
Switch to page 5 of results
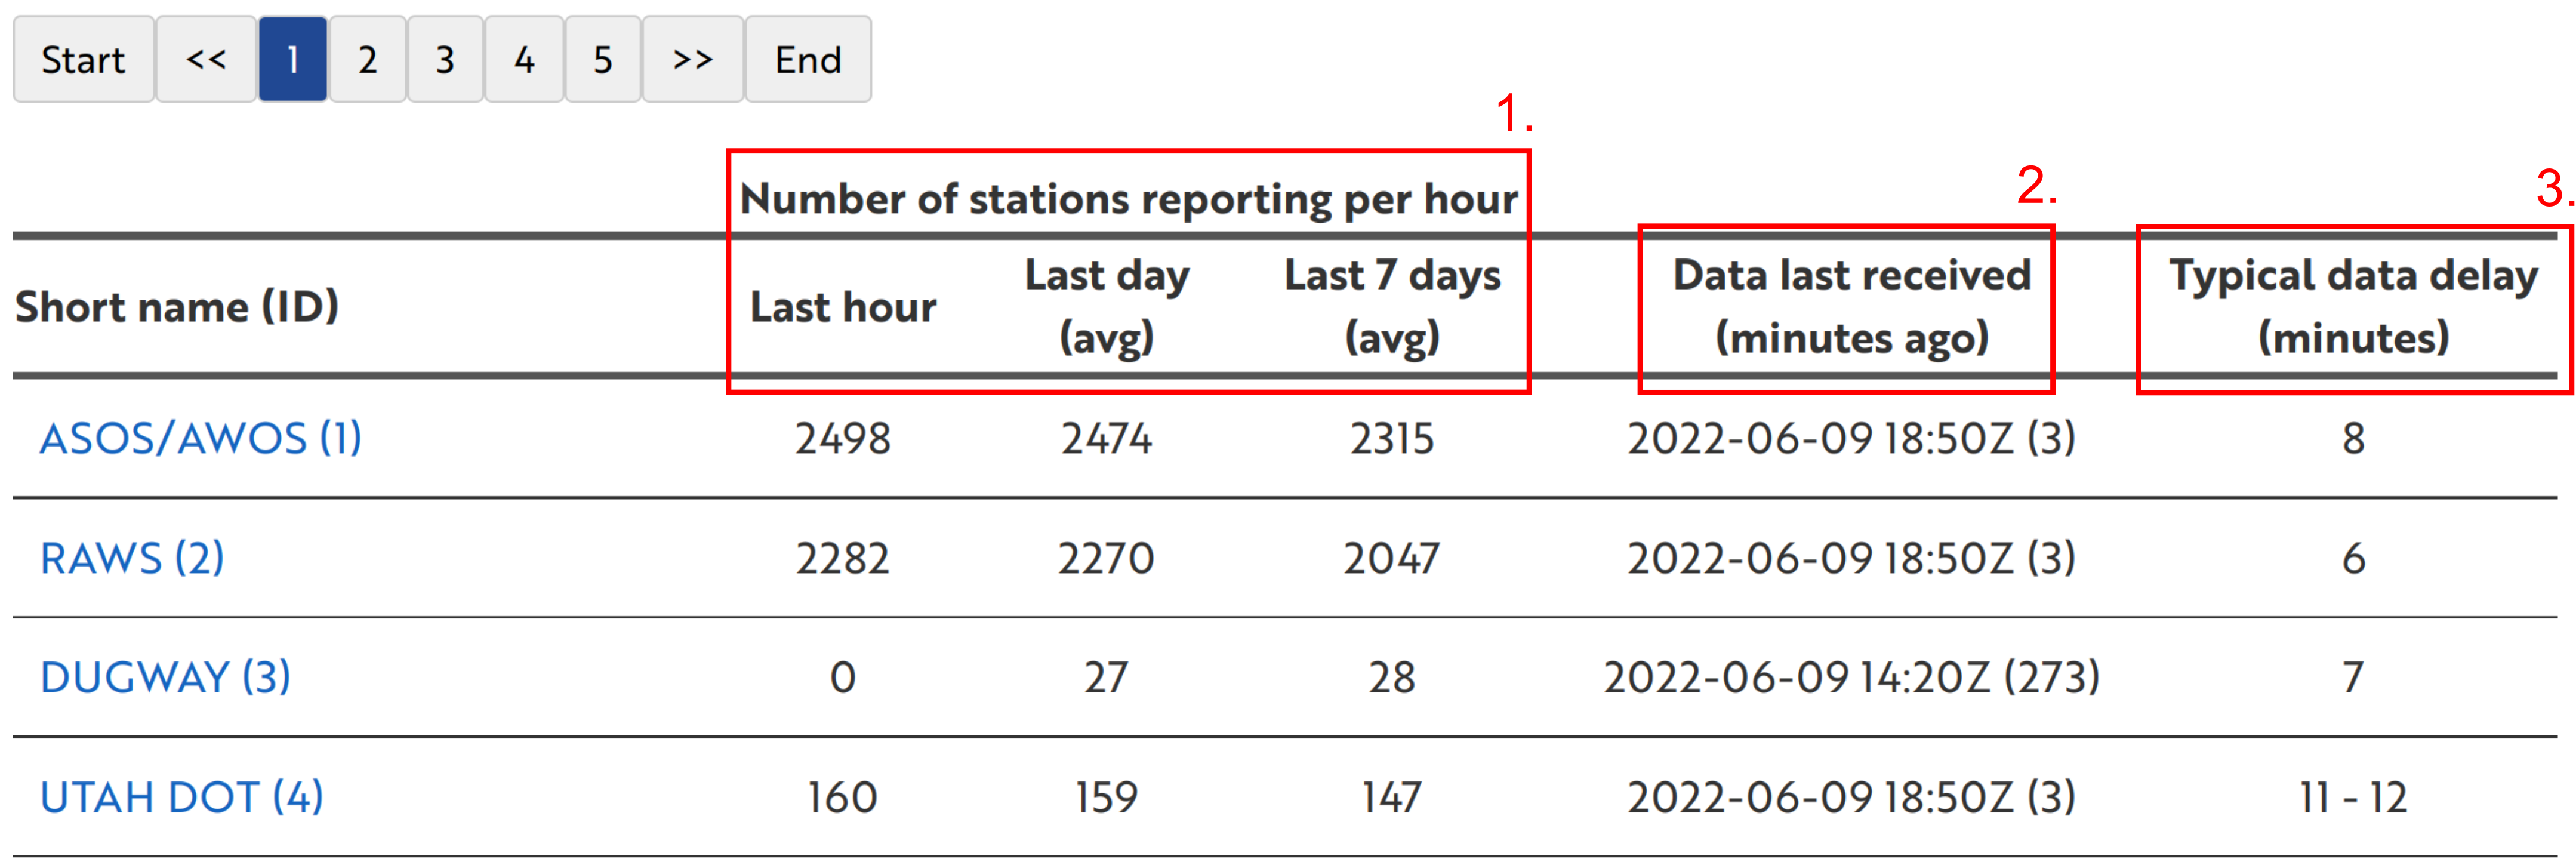click(601, 60)
